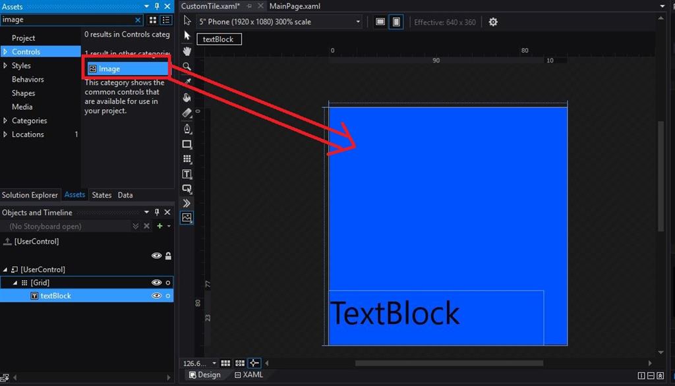Select the Image tool at toolbar bottom
The image size is (675, 386).
pyautogui.click(x=187, y=217)
